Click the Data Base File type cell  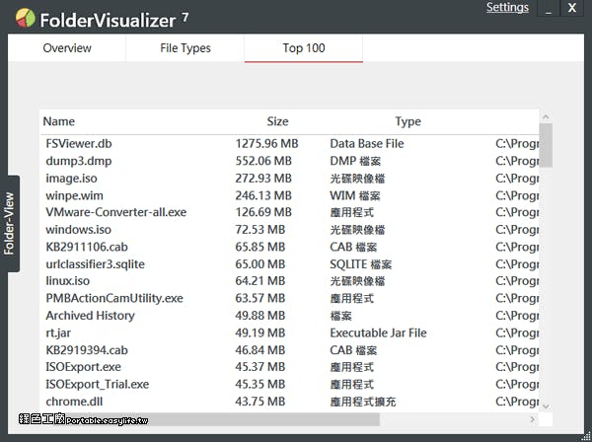[x=367, y=143]
